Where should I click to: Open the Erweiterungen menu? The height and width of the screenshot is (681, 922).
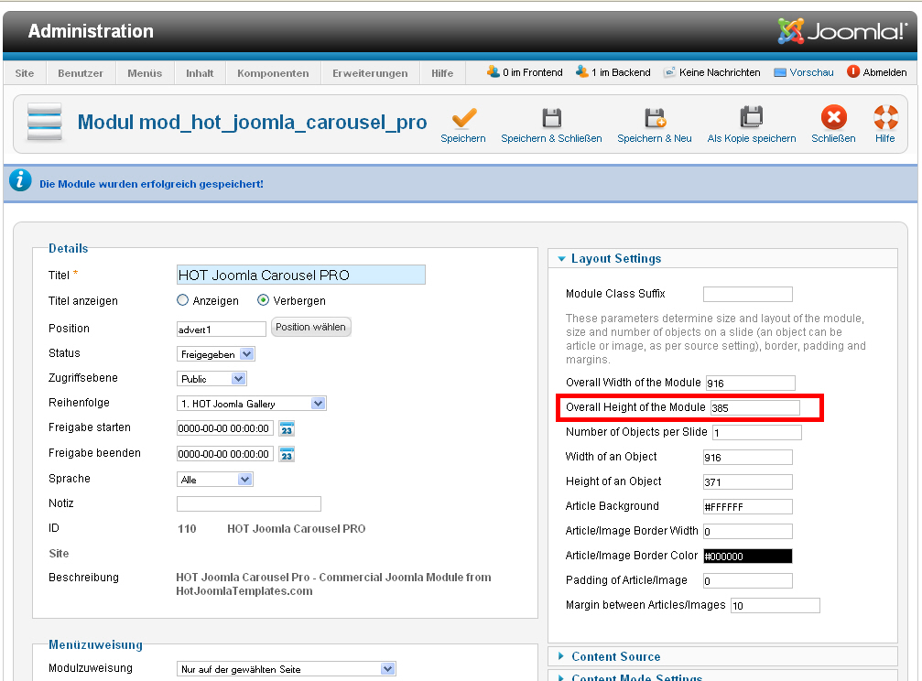(x=370, y=73)
